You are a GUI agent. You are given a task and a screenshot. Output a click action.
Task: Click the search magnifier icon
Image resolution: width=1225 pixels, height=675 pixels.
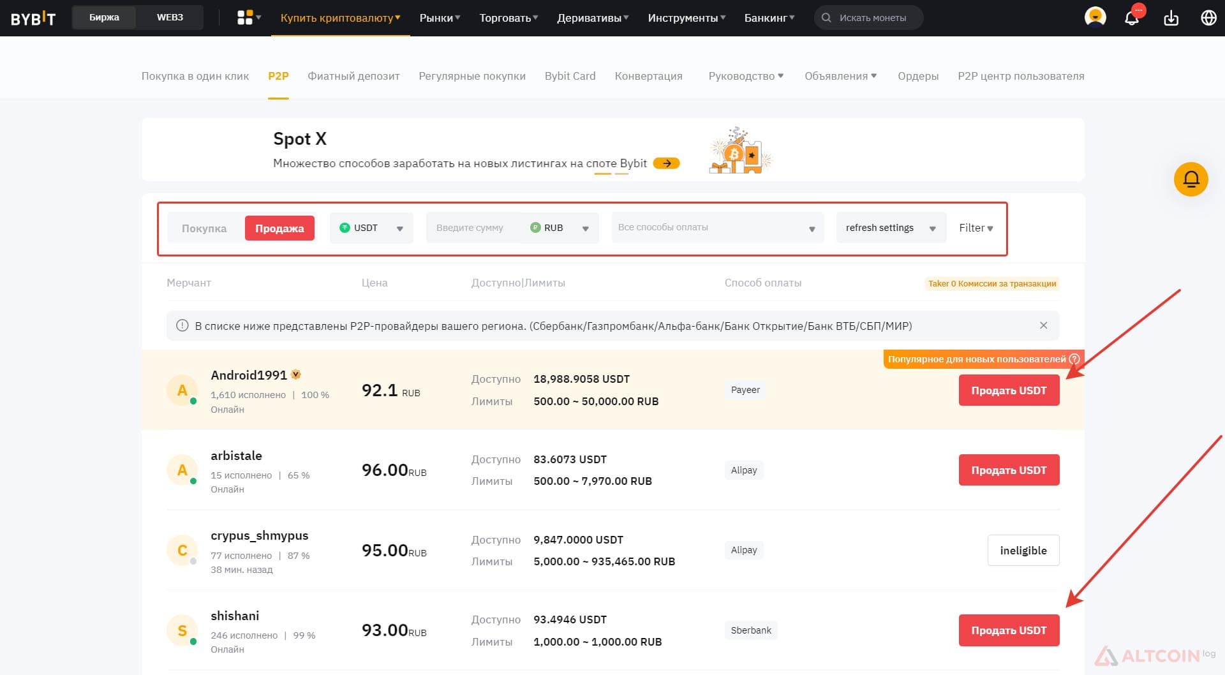826,18
